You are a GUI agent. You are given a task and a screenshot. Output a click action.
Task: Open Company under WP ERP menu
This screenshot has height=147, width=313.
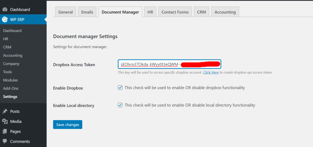[x=11, y=64]
